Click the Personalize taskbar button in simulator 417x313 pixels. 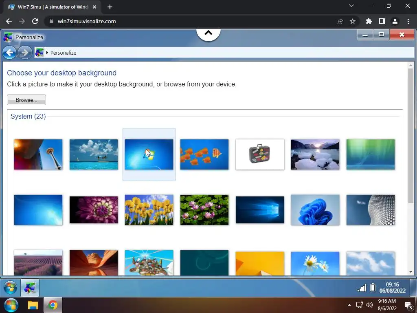click(30, 287)
